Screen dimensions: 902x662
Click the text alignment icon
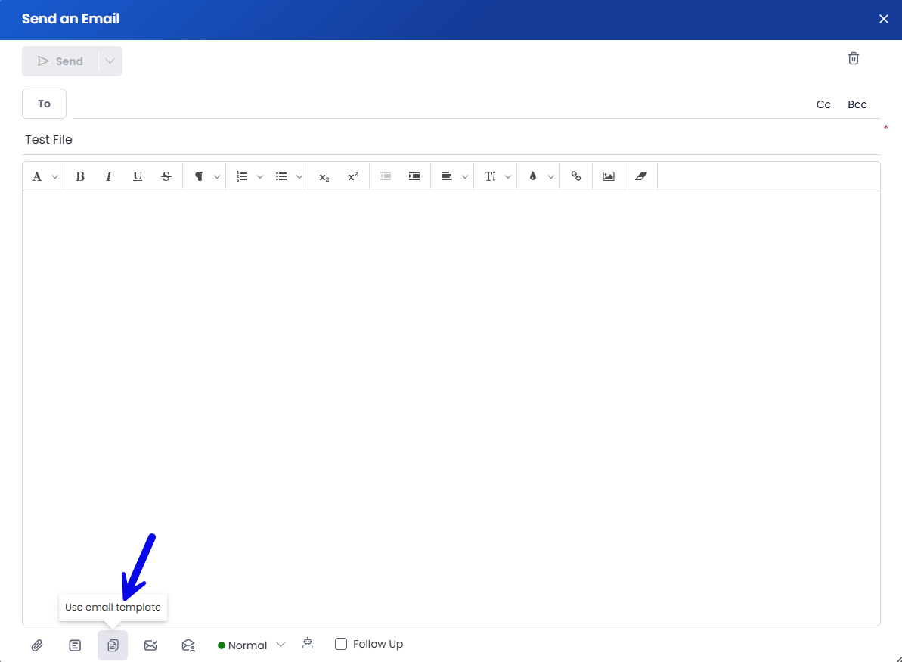pos(446,177)
